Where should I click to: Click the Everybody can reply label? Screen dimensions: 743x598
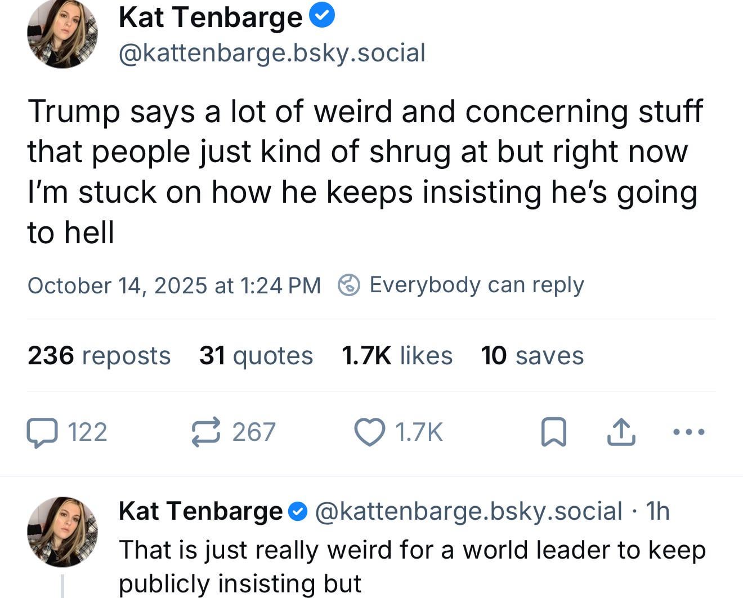coord(476,285)
